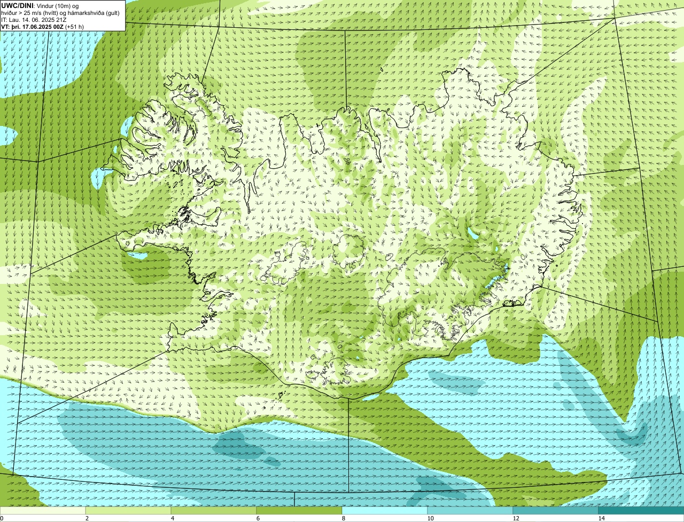Screen dimensions: 684x522
Task: Click the "IT: Lau. 14. 06. 2025 21Z" line
Action: 34,19
